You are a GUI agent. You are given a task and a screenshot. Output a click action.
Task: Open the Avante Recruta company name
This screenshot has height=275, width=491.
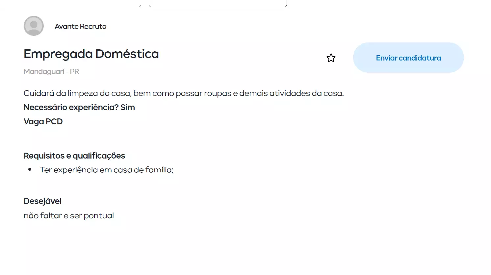[81, 26]
